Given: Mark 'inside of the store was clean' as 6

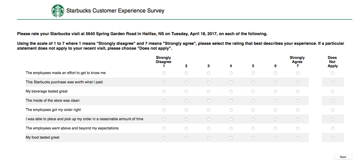Looking at the screenshot, I should (x=275, y=101).
